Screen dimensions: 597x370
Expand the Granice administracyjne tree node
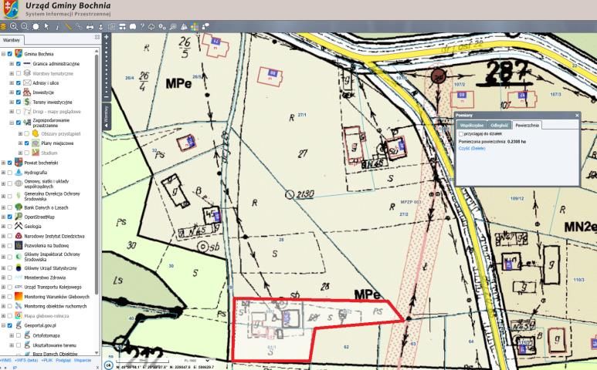[12, 63]
